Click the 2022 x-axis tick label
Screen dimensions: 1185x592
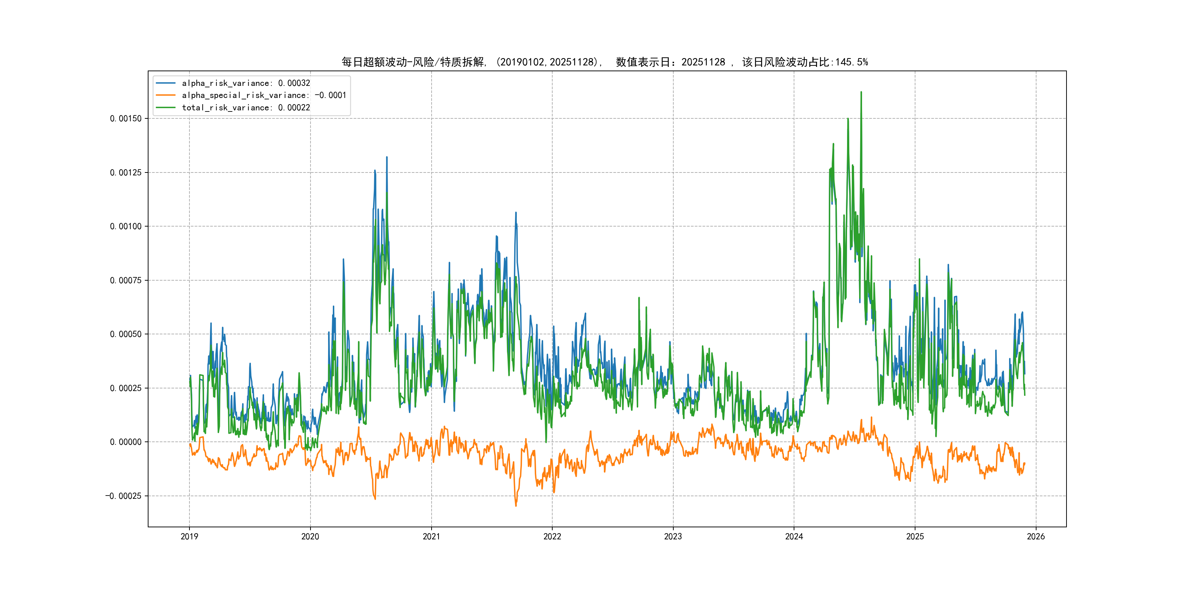tap(552, 536)
